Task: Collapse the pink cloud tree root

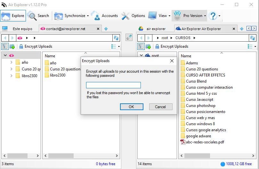Action: [5, 55]
